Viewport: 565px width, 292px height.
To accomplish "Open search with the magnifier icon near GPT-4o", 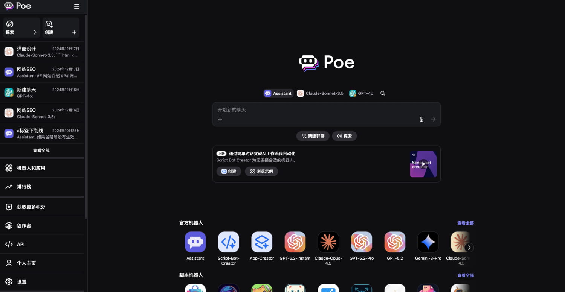I will pos(382,93).
